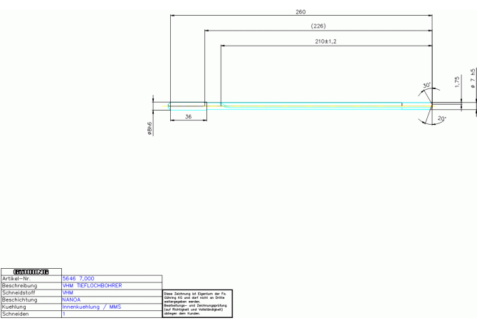This screenshot has width=477, height=328.
Task: Click the 260 overall length dimension
Action: click(300, 11)
